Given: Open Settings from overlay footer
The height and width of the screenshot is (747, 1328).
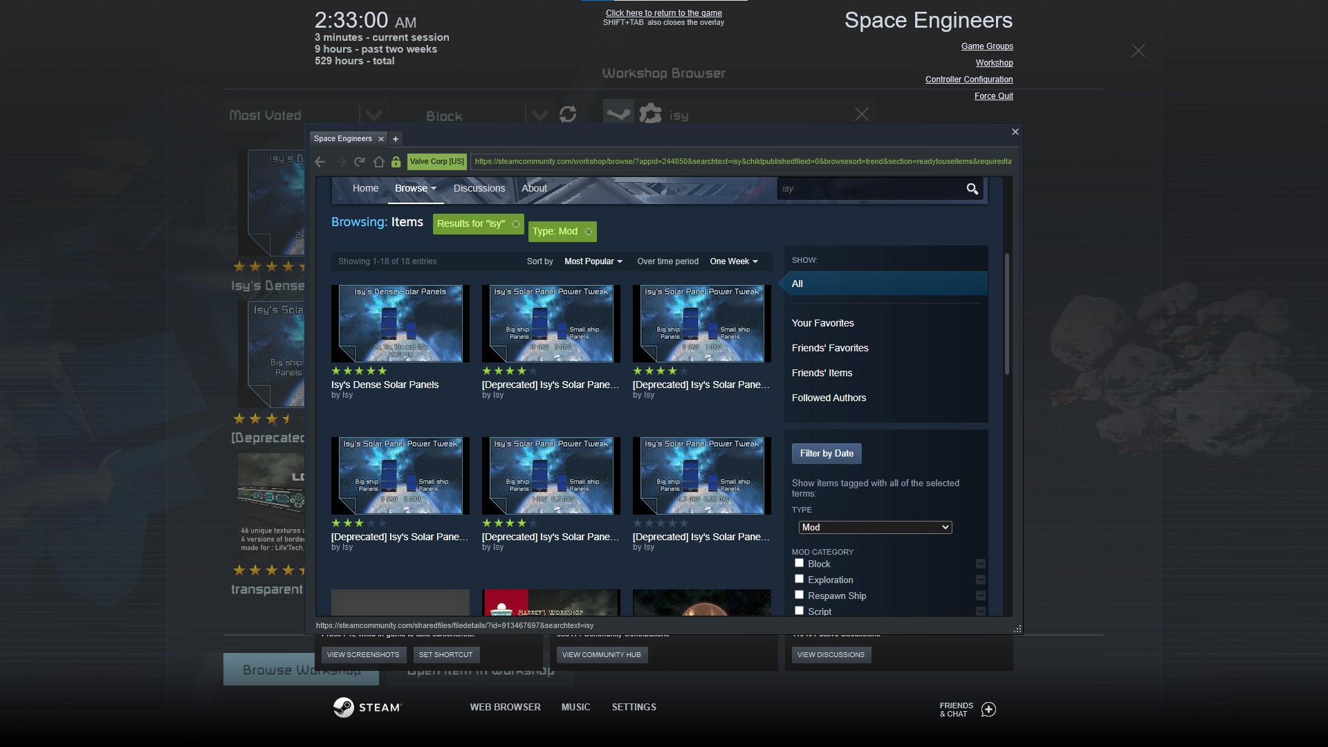Looking at the screenshot, I should pyautogui.click(x=634, y=708).
